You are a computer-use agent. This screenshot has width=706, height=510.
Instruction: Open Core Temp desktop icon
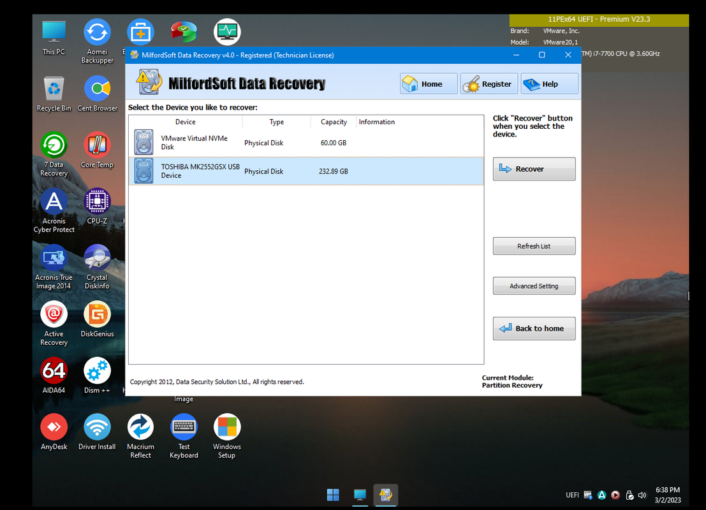point(97,151)
